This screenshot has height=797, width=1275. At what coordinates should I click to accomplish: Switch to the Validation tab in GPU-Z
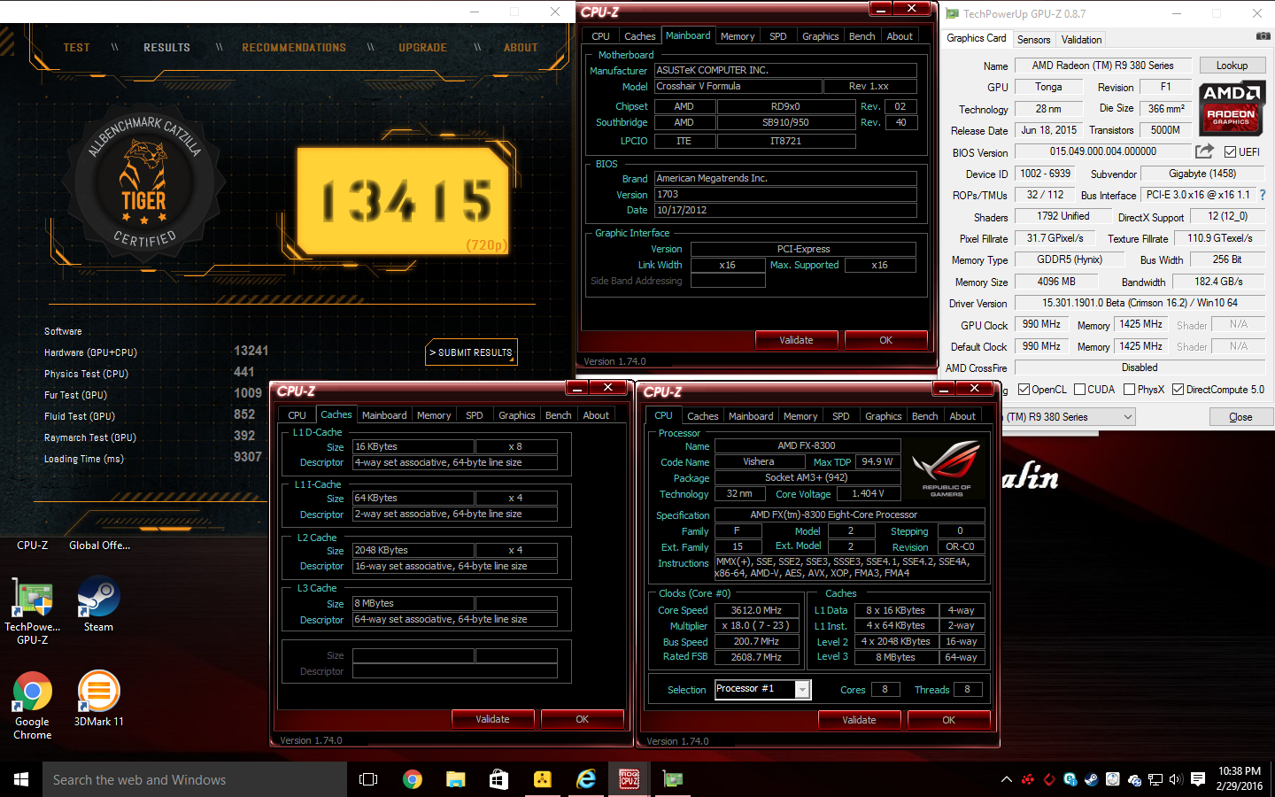pos(1081,40)
